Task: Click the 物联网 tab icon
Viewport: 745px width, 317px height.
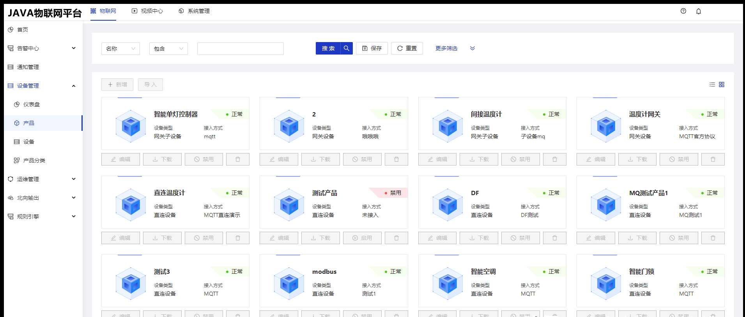Action: tap(93, 11)
